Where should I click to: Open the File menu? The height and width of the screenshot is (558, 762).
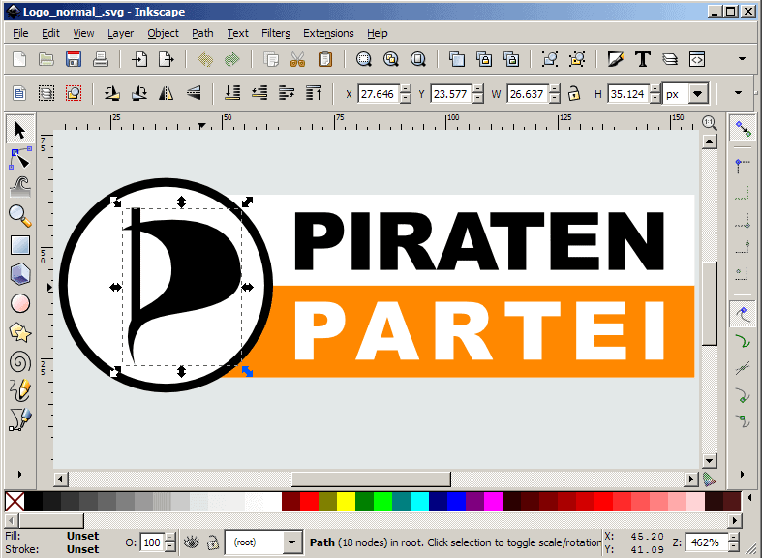coord(20,33)
